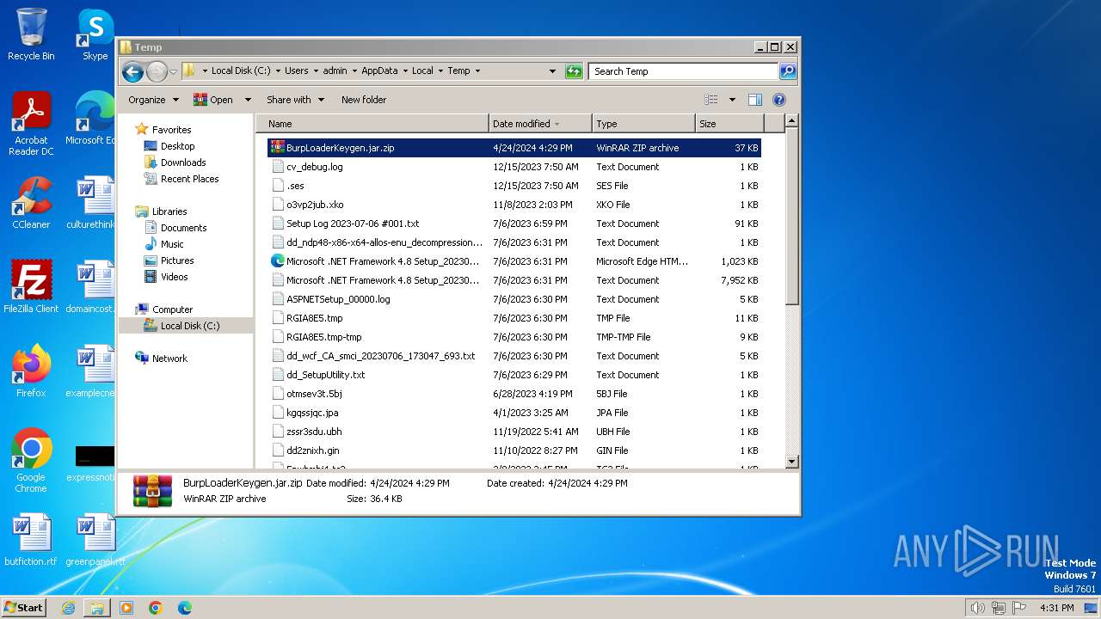Select the kgqssjqc.jpa file
Image resolution: width=1101 pixels, height=619 pixels.
pyautogui.click(x=312, y=413)
